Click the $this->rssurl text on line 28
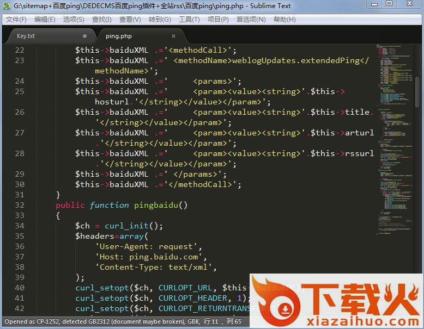The width and height of the screenshot is (424, 329). click(342, 153)
